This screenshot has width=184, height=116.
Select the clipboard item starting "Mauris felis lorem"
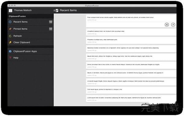(x=131, y=57)
